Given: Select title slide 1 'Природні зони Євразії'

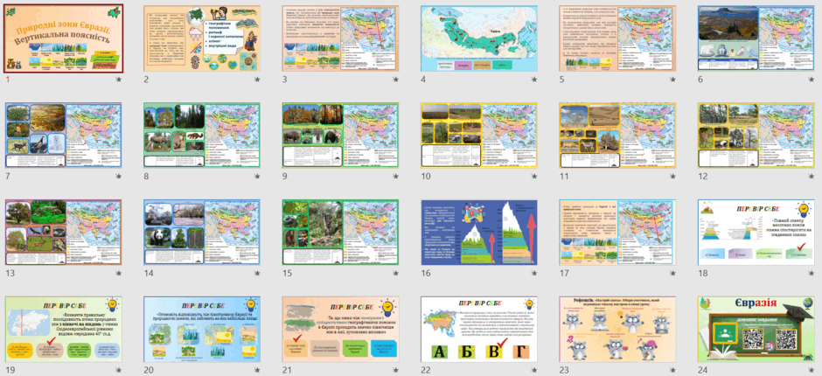Looking at the screenshot, I should click(x=64, y=38).
